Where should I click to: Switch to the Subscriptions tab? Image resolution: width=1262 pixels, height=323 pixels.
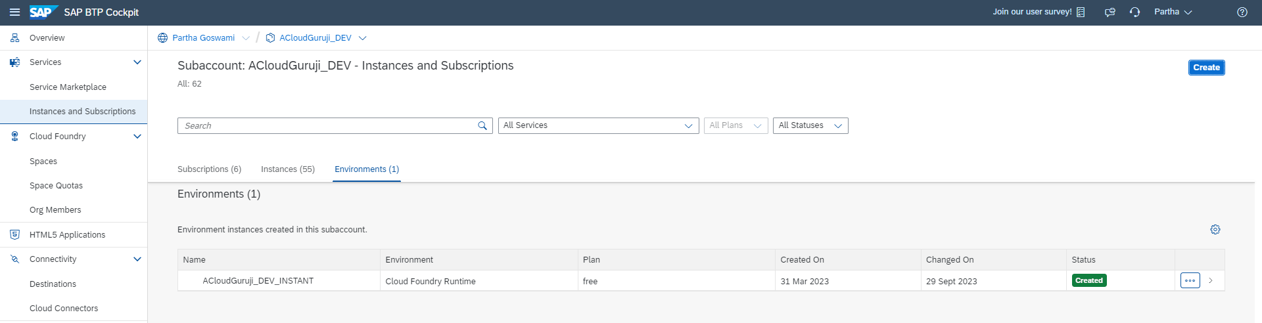(x=209, y=169)
